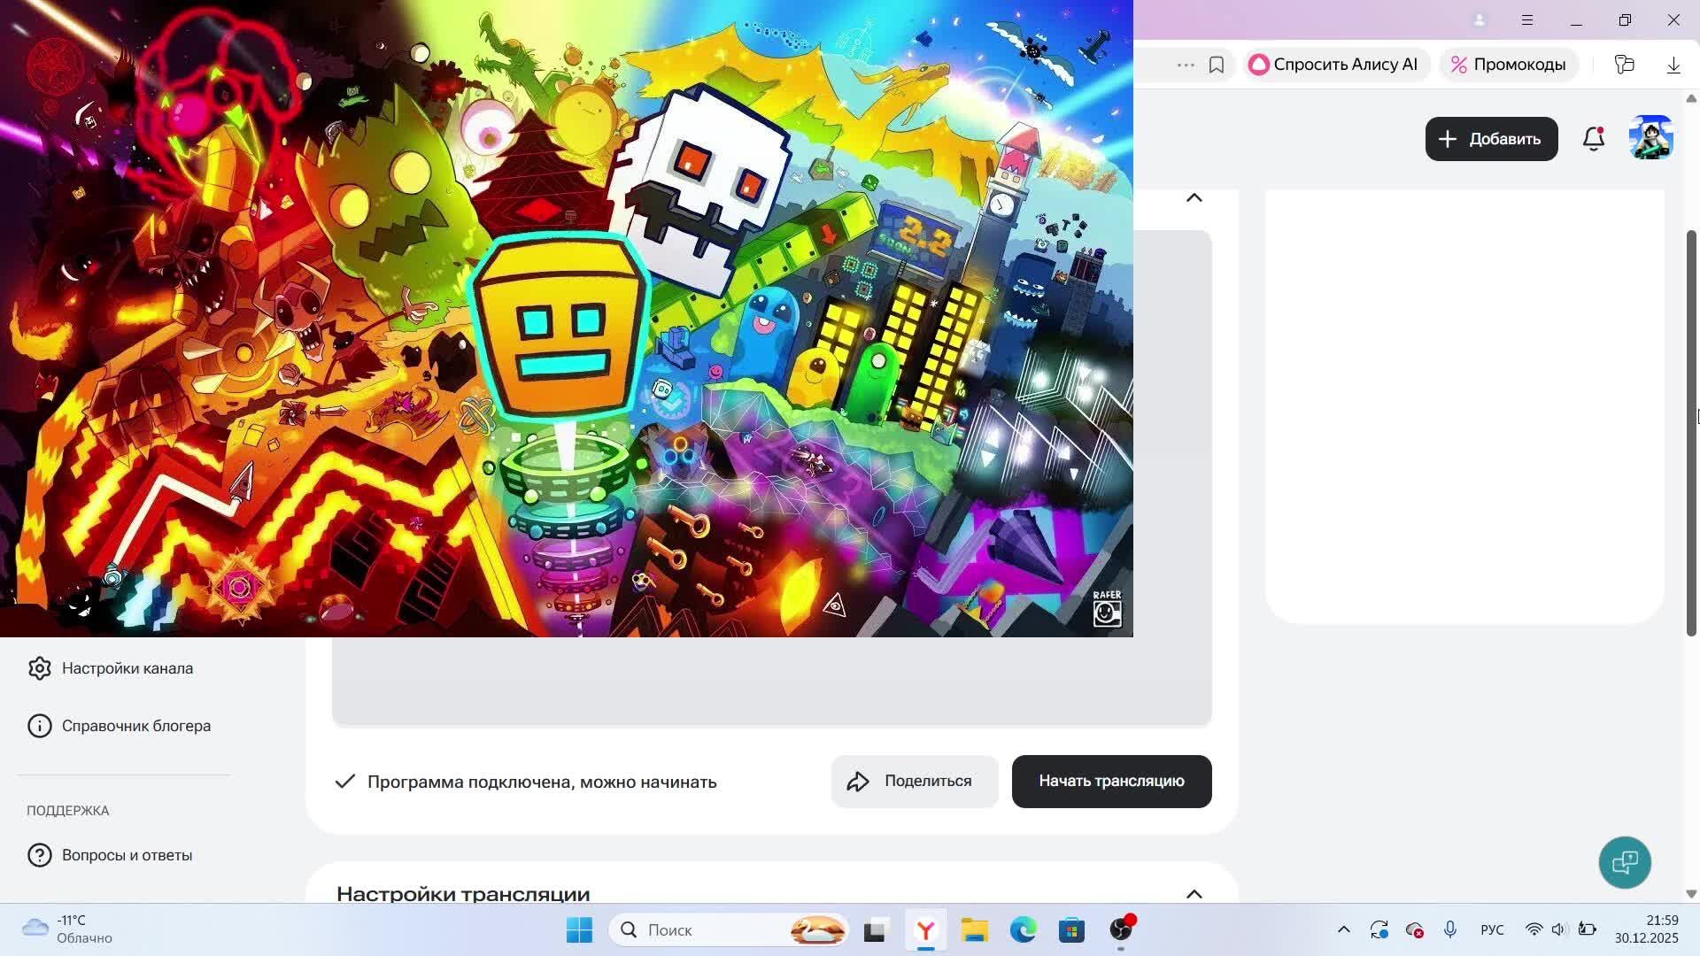Open the browser hamburger menu icon
Screen dimensions: 1700x956
pyautogui.click(x=1527, y=19)
